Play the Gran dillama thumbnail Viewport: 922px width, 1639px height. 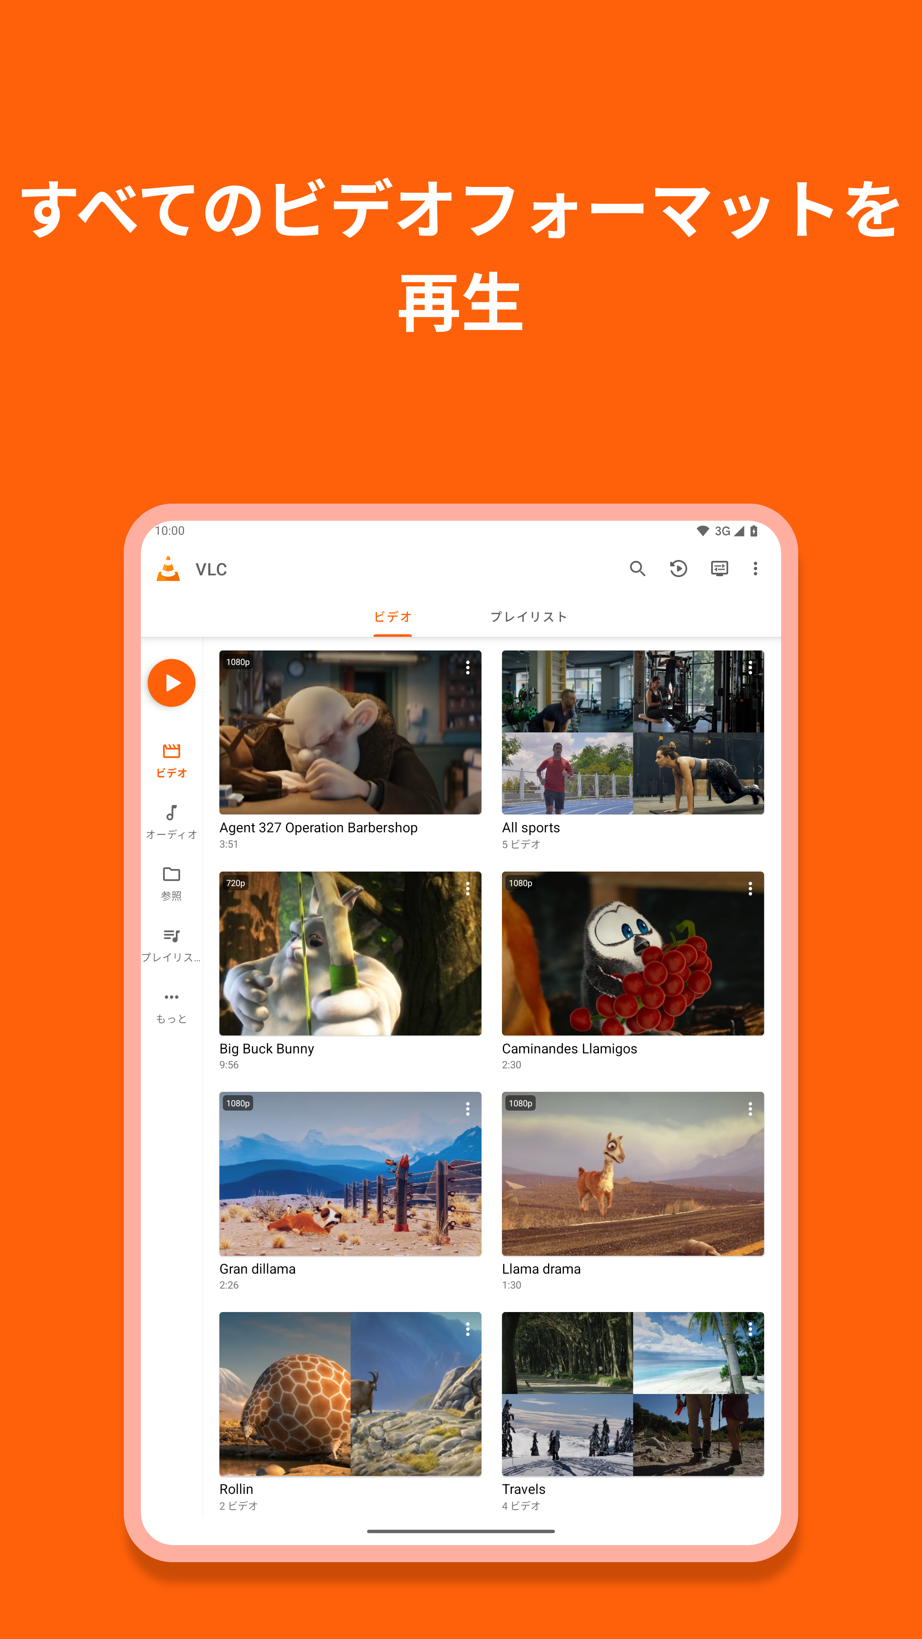coord(350,1174)
